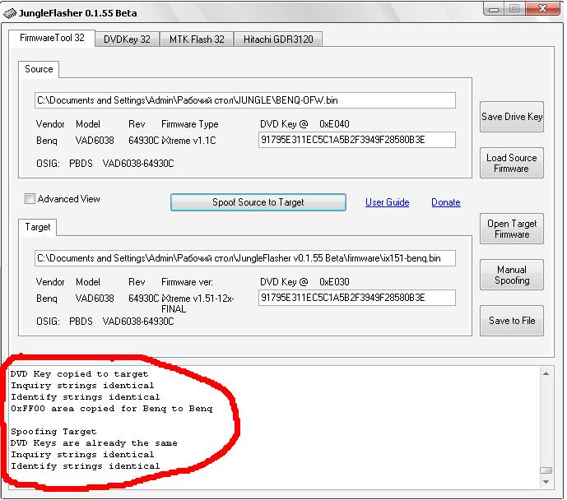The height and width of the screenshot is (500, 567).
Task: Open the User Guide link
Action: [x=387, y=202]
